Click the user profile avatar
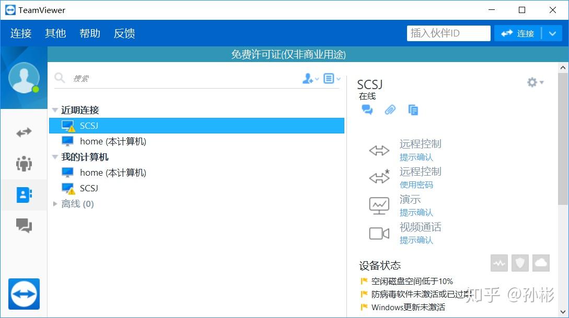 click(x=24, y=78)
